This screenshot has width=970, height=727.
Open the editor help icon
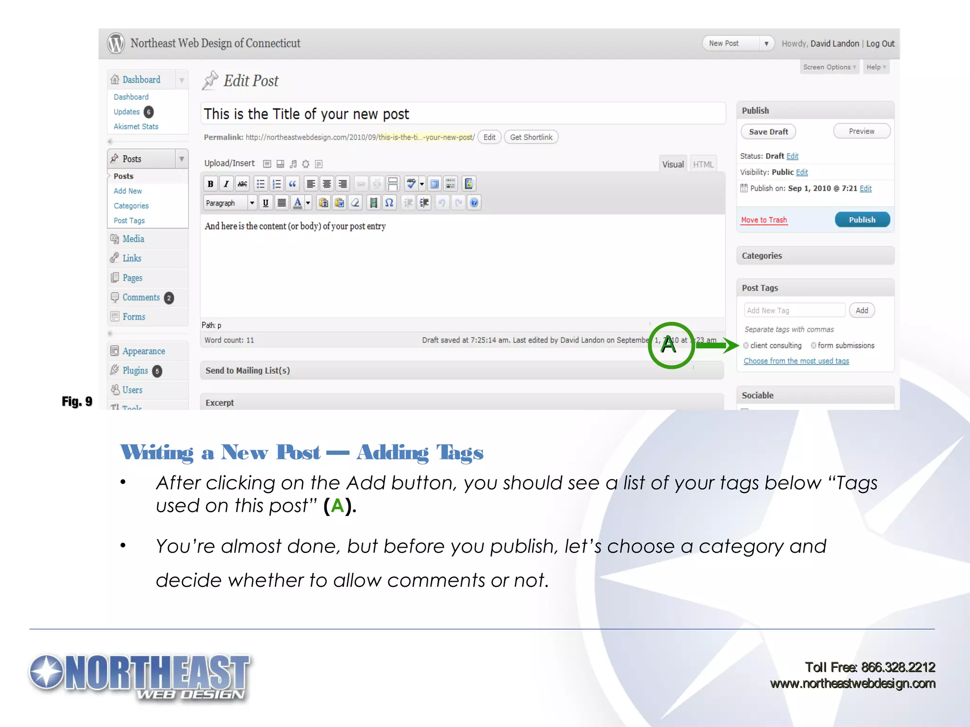pos(474,203)
